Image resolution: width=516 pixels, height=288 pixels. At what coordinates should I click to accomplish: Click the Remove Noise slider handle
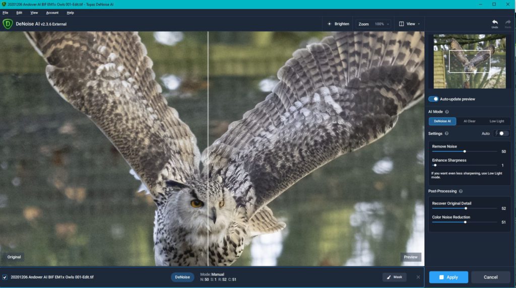(465, 152)
